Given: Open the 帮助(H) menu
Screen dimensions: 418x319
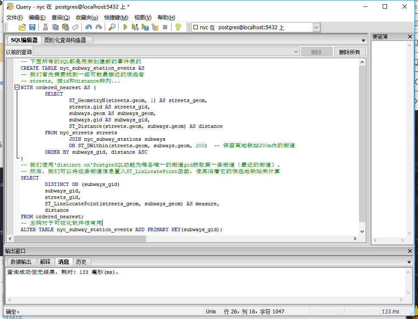Looking at the screenshot, I should tap(166, 18).
